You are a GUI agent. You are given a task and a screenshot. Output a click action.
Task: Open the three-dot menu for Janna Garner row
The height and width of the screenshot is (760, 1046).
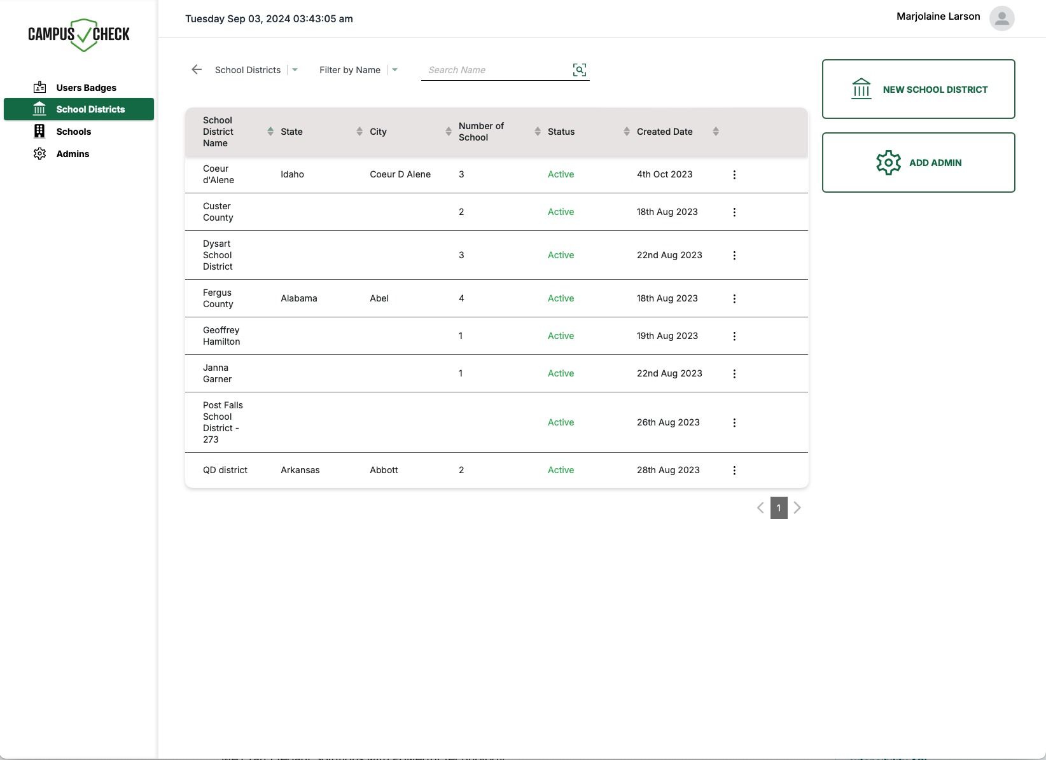(734, 374)
